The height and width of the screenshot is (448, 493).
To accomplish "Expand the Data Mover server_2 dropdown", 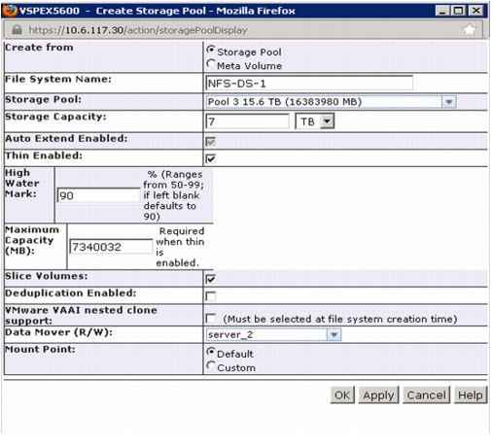I will [x=273, y=334].
